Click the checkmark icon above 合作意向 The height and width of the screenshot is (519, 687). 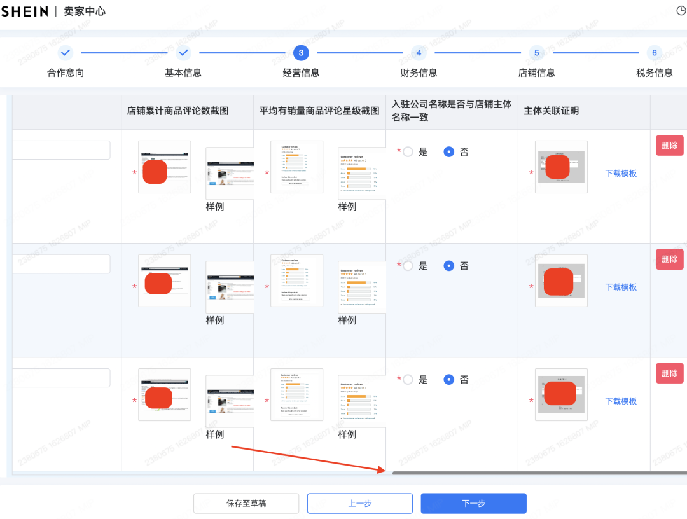click(x=65, y=53)
